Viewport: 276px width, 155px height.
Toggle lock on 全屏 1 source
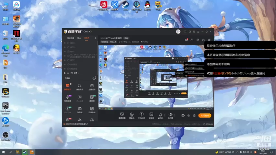coord(68,73)
